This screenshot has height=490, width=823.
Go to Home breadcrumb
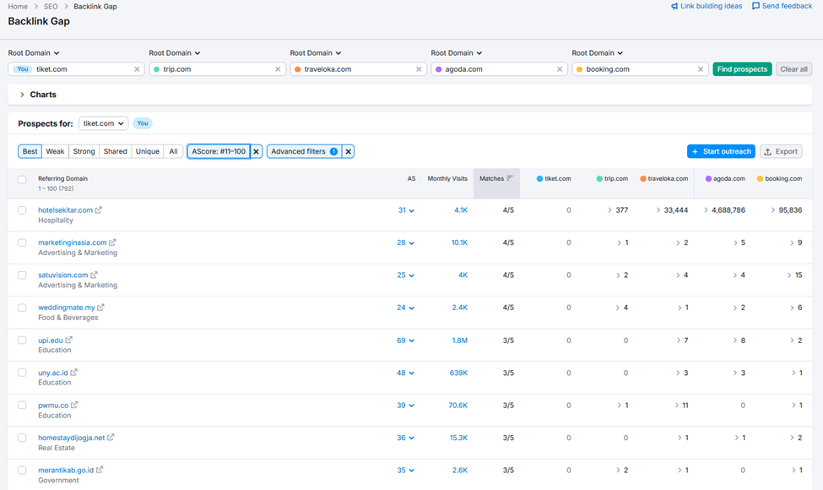click(18, 6)
